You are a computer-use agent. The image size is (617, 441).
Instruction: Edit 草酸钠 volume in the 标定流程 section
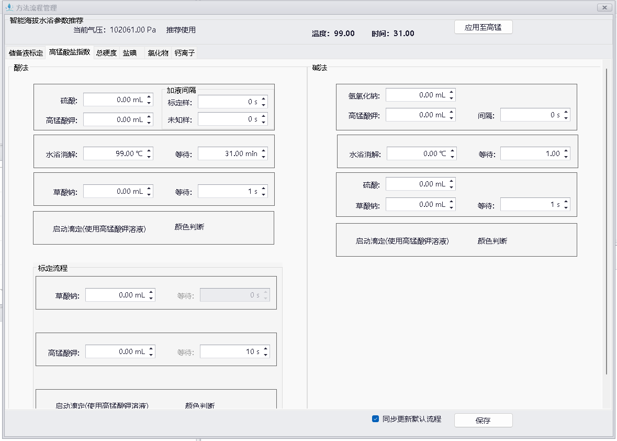(116, 294)
